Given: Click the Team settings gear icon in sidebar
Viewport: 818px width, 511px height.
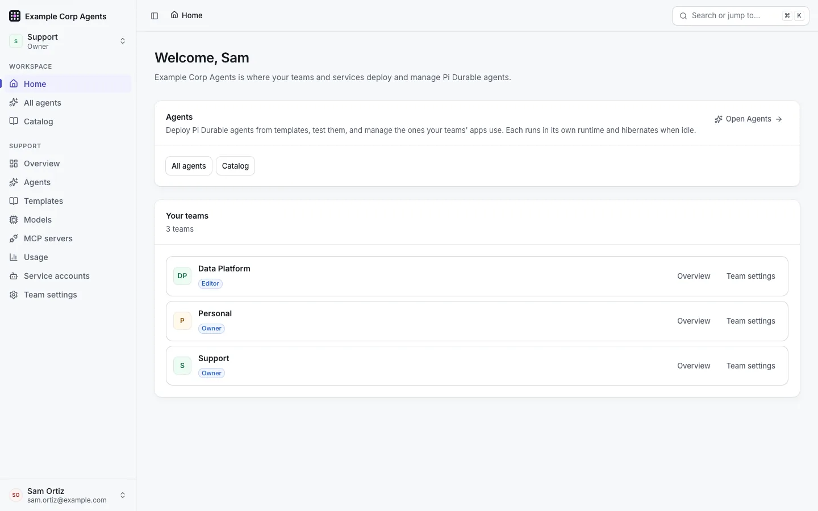Looking at the screenshot, I should point(14,294).
